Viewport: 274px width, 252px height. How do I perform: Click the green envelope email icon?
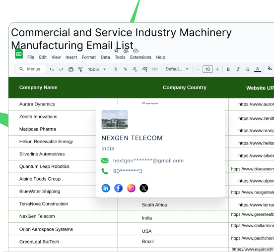tap(105, 161)
